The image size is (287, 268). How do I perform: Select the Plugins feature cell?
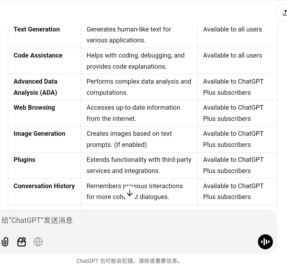(44, 165)
